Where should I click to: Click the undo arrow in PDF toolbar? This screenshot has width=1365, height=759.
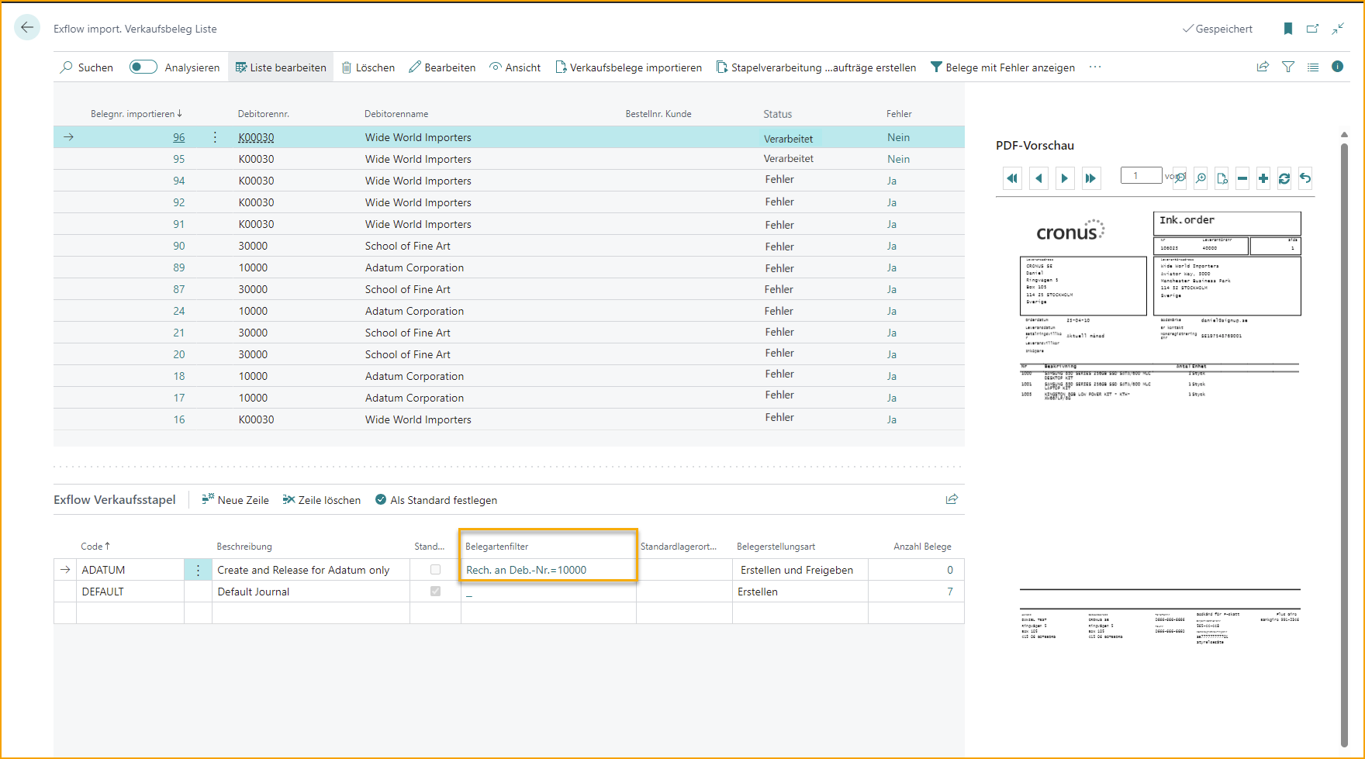click(x=1305, y=178)
